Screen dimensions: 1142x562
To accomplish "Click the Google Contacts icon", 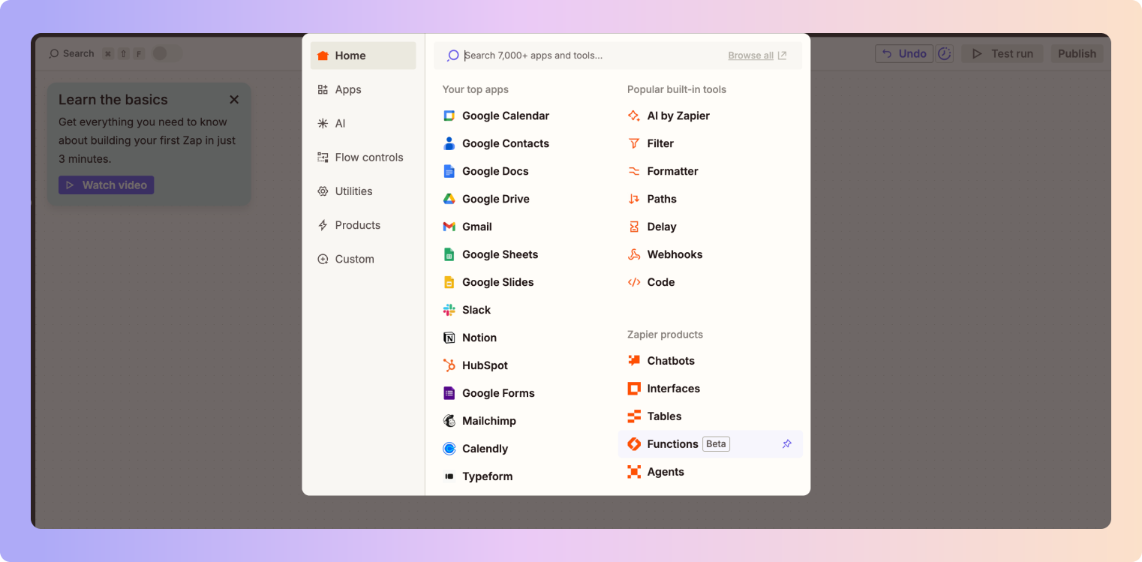I will pos(449,143).
